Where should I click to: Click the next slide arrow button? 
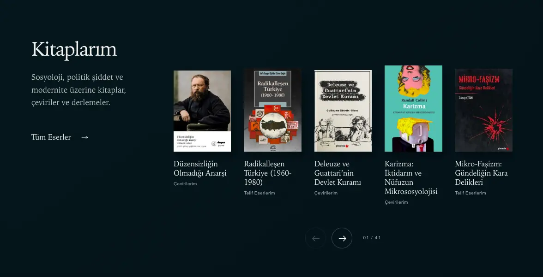(342, 238)
